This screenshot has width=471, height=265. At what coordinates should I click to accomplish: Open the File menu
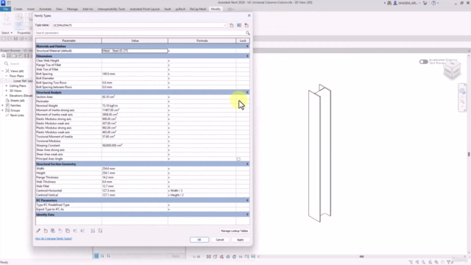(5, 9)
